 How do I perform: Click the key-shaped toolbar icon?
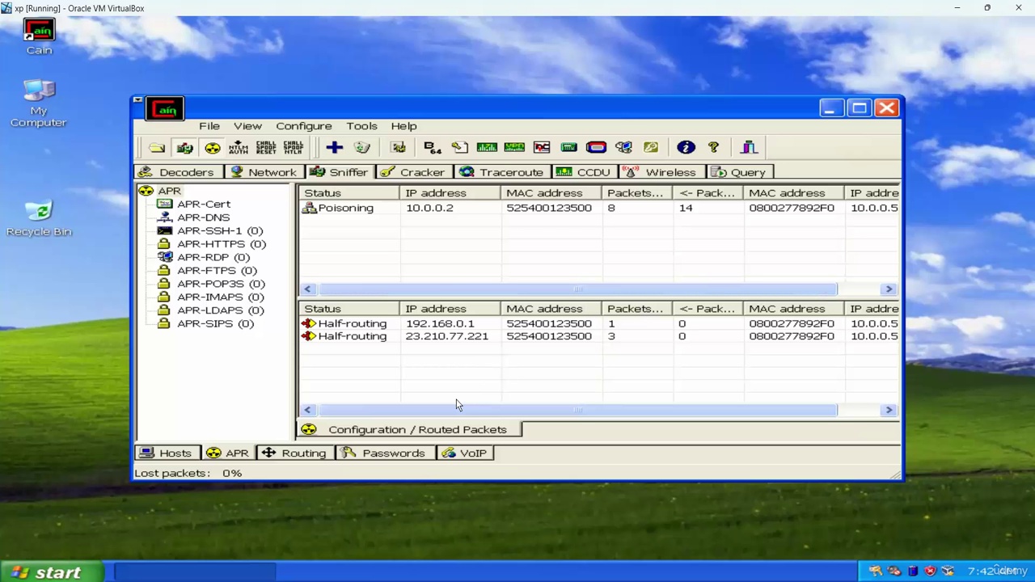pos(651,147)
